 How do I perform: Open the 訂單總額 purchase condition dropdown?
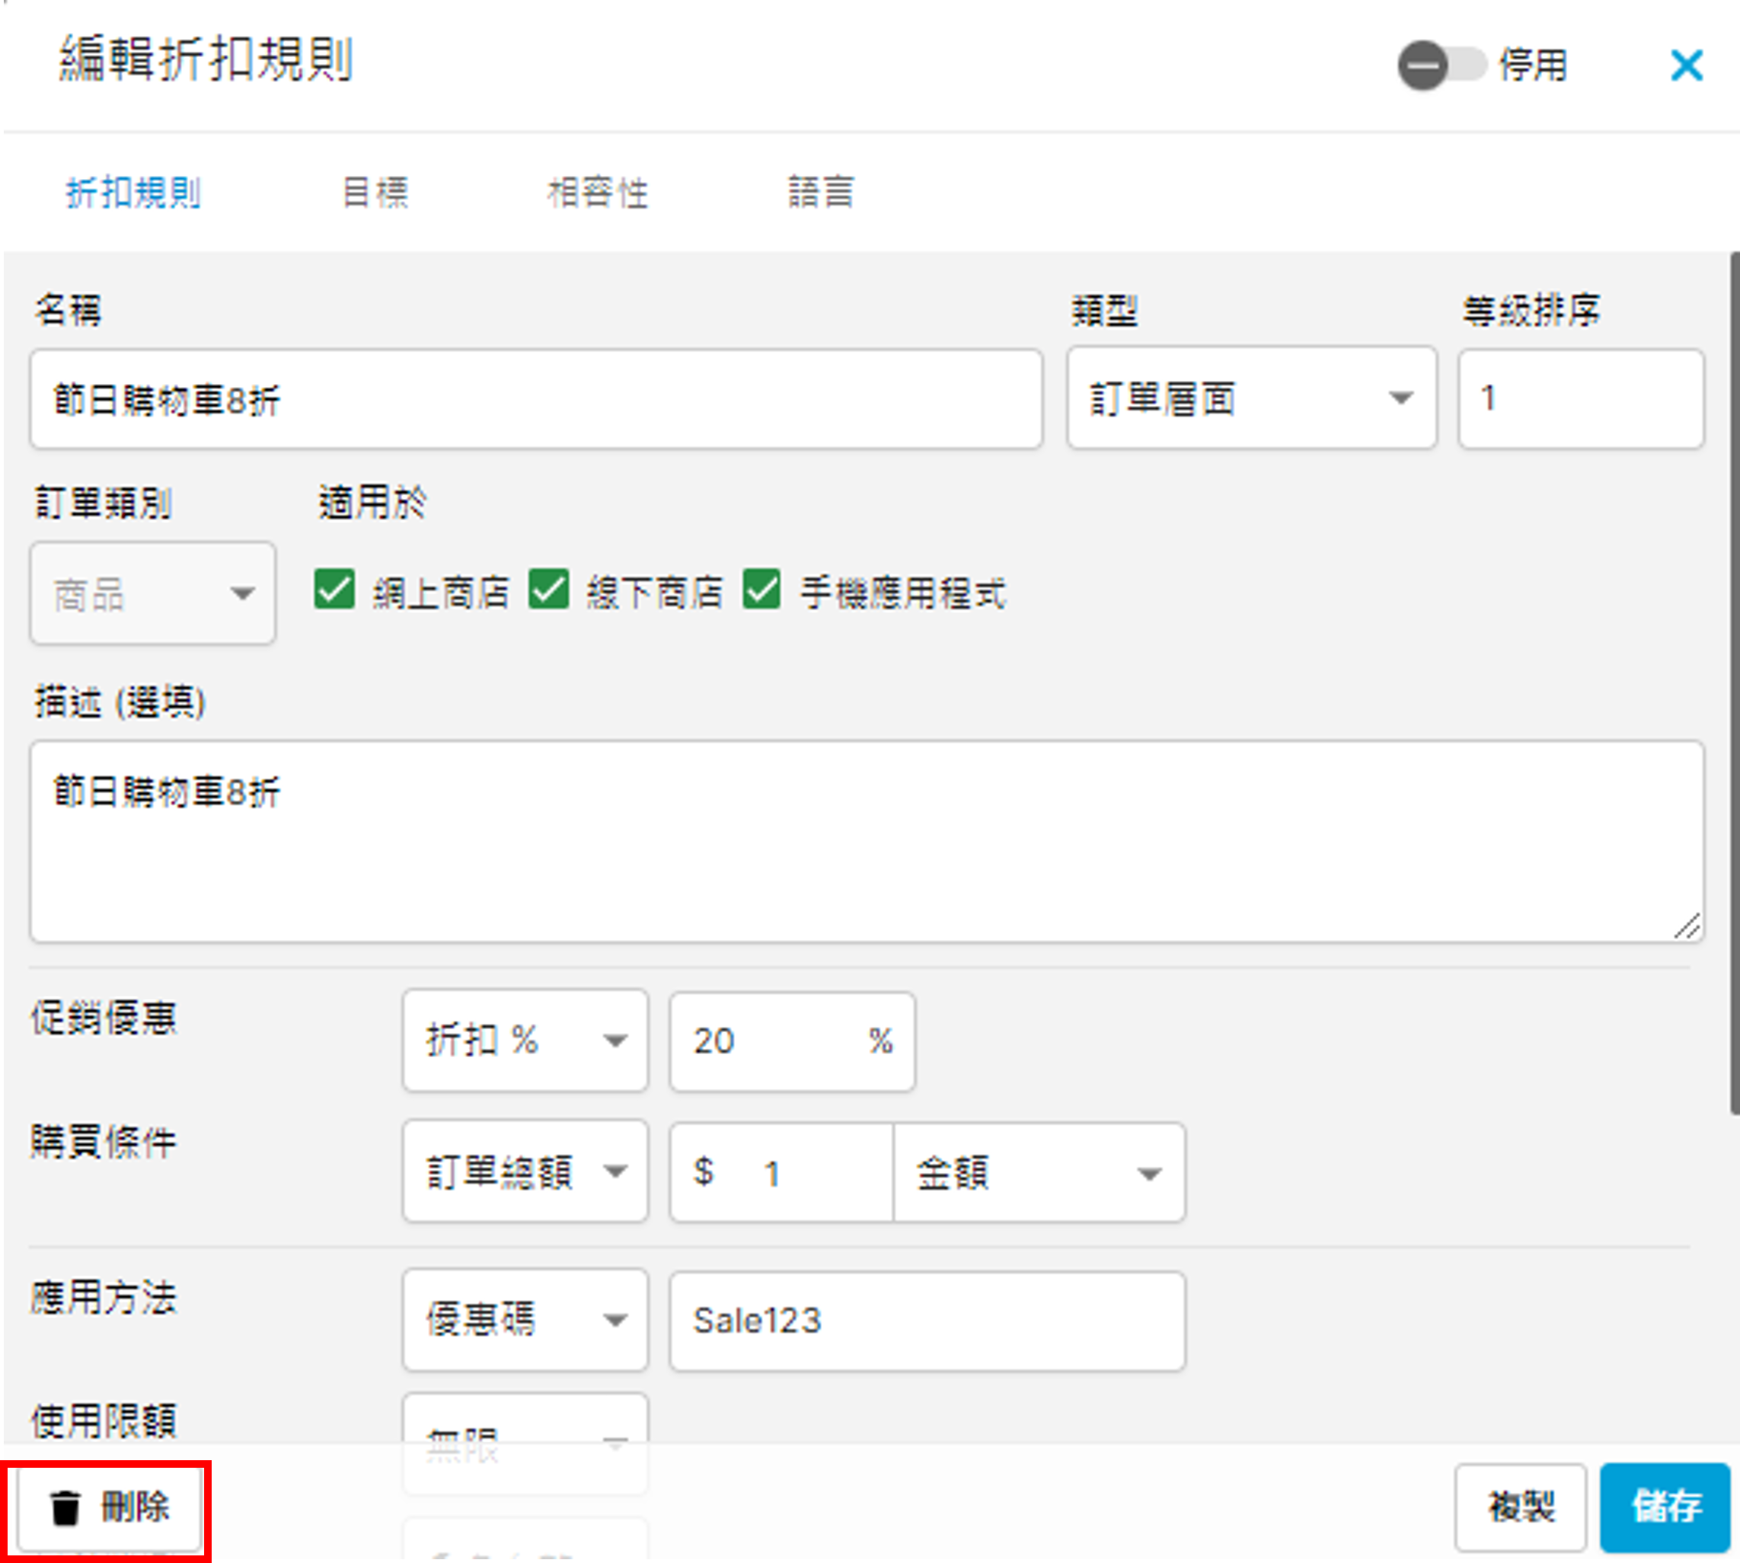(525, 1172)
